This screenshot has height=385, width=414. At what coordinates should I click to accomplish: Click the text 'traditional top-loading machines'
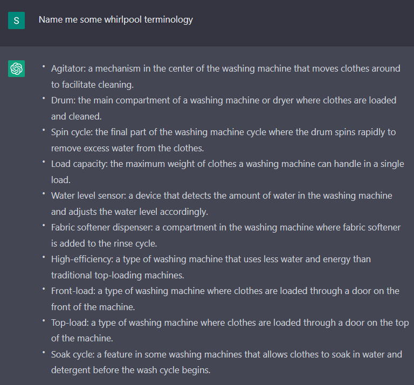118,275
